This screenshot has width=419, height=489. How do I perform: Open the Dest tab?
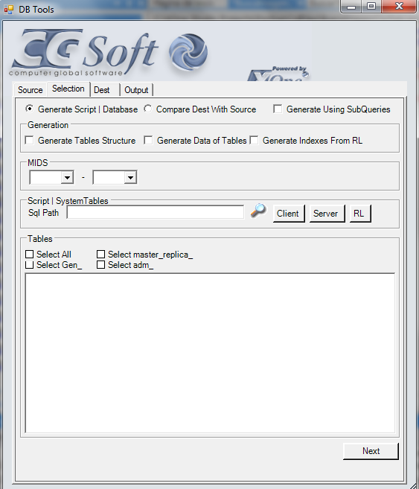[x=104, y=90]
